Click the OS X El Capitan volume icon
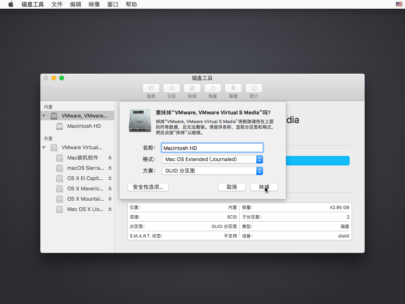The image size is (405, 304). (59, 179)
